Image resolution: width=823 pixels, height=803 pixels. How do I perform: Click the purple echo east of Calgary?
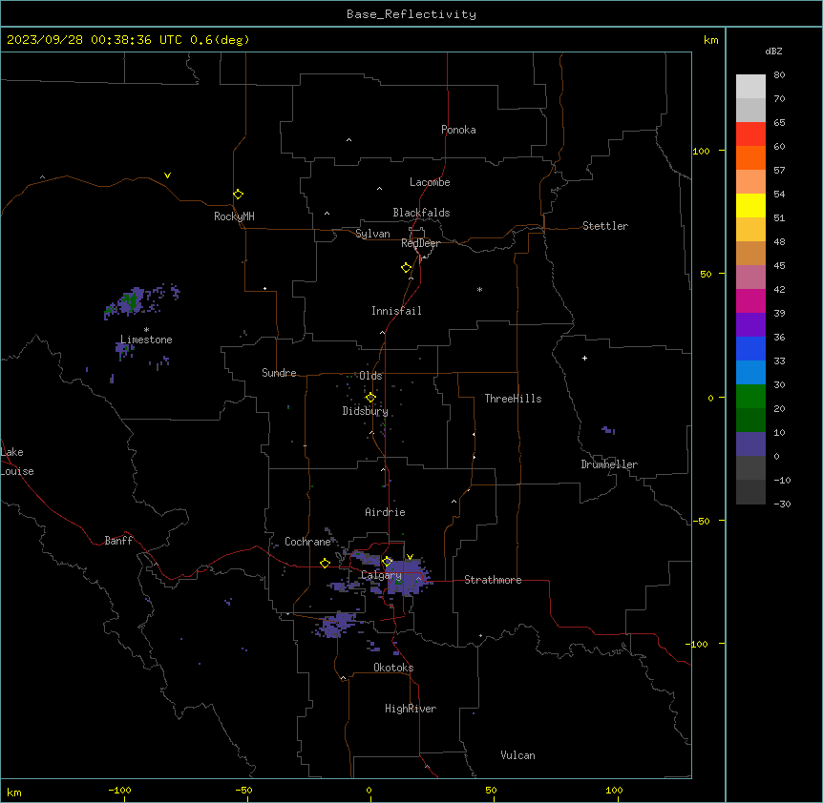[409, 575]
